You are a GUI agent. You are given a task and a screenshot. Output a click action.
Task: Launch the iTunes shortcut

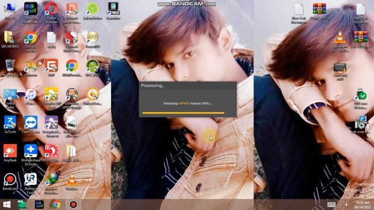30,96
